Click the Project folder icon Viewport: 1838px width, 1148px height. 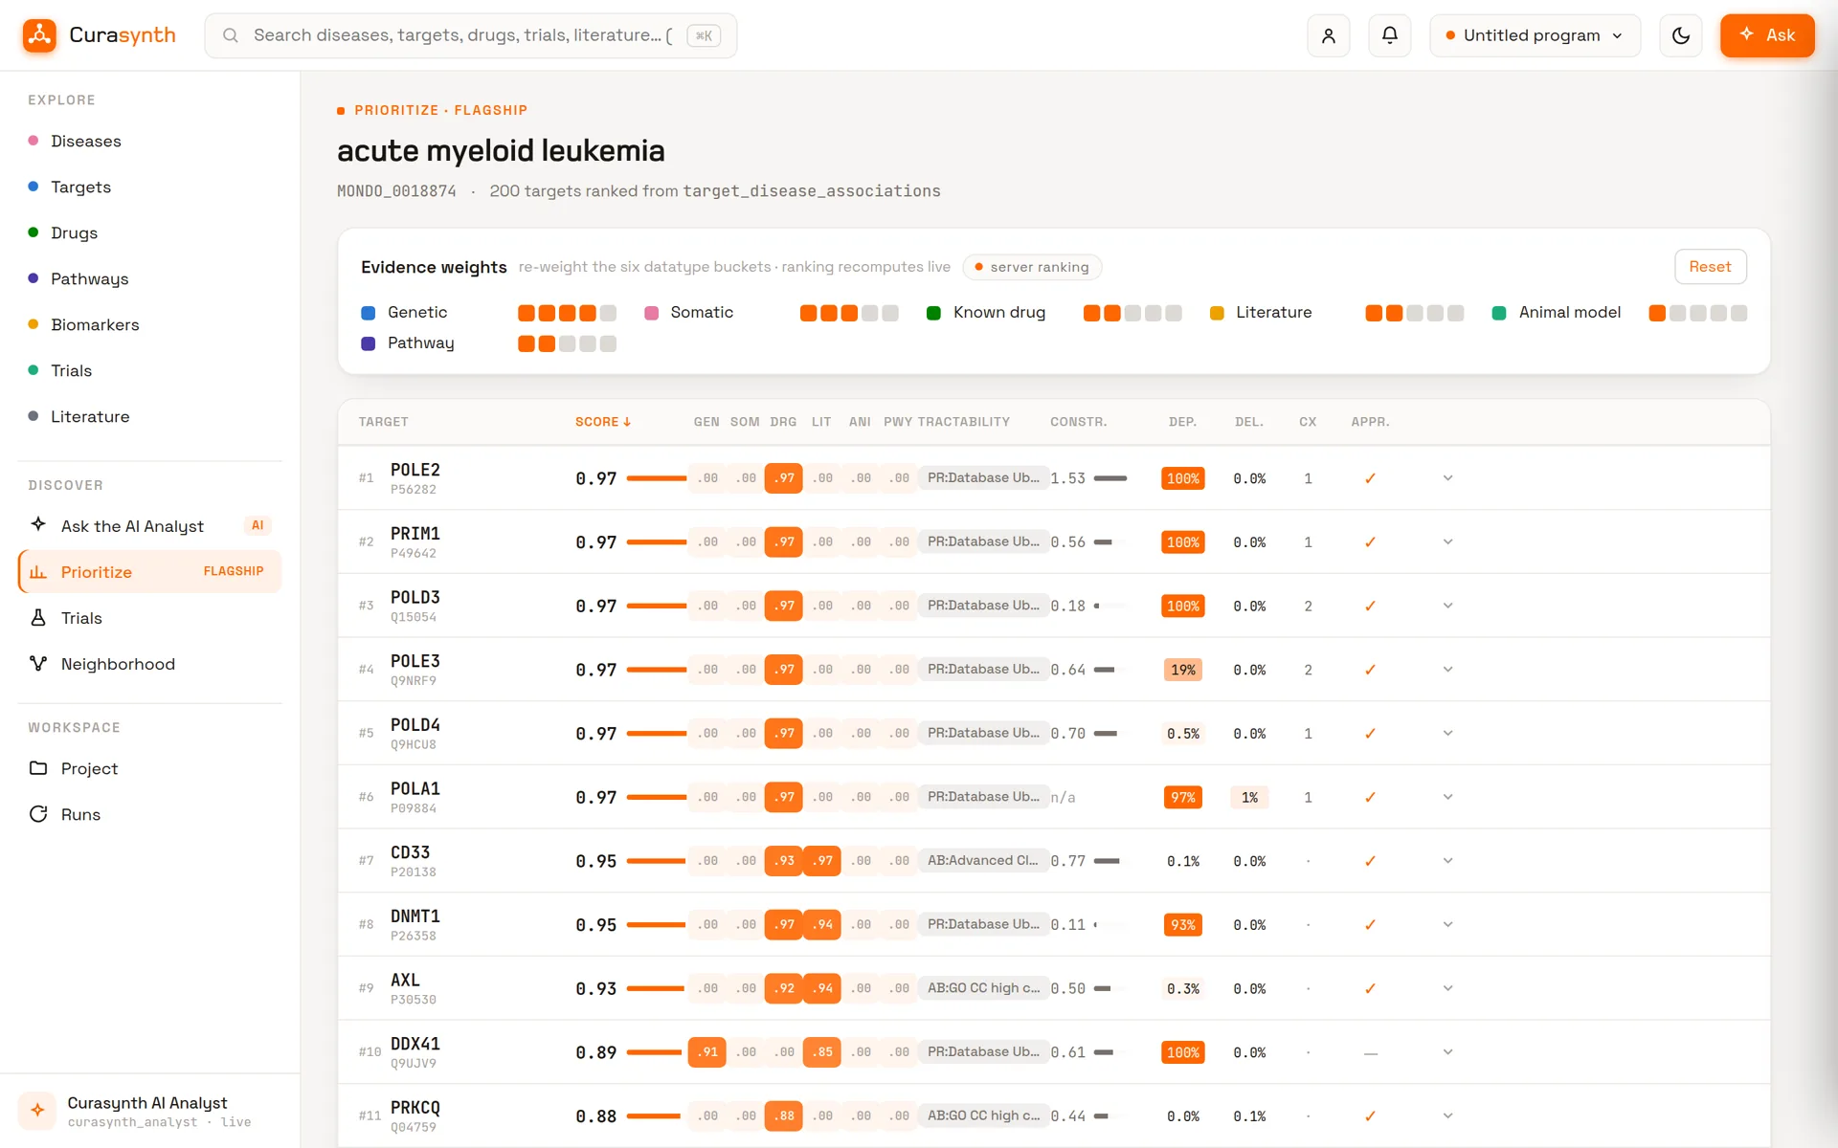(x=38, y=767)
